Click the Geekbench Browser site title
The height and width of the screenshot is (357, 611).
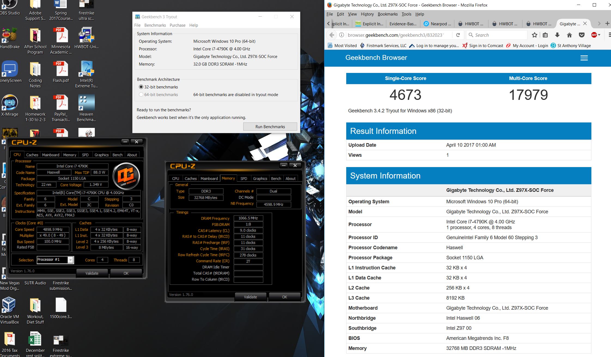pos(376,58)
